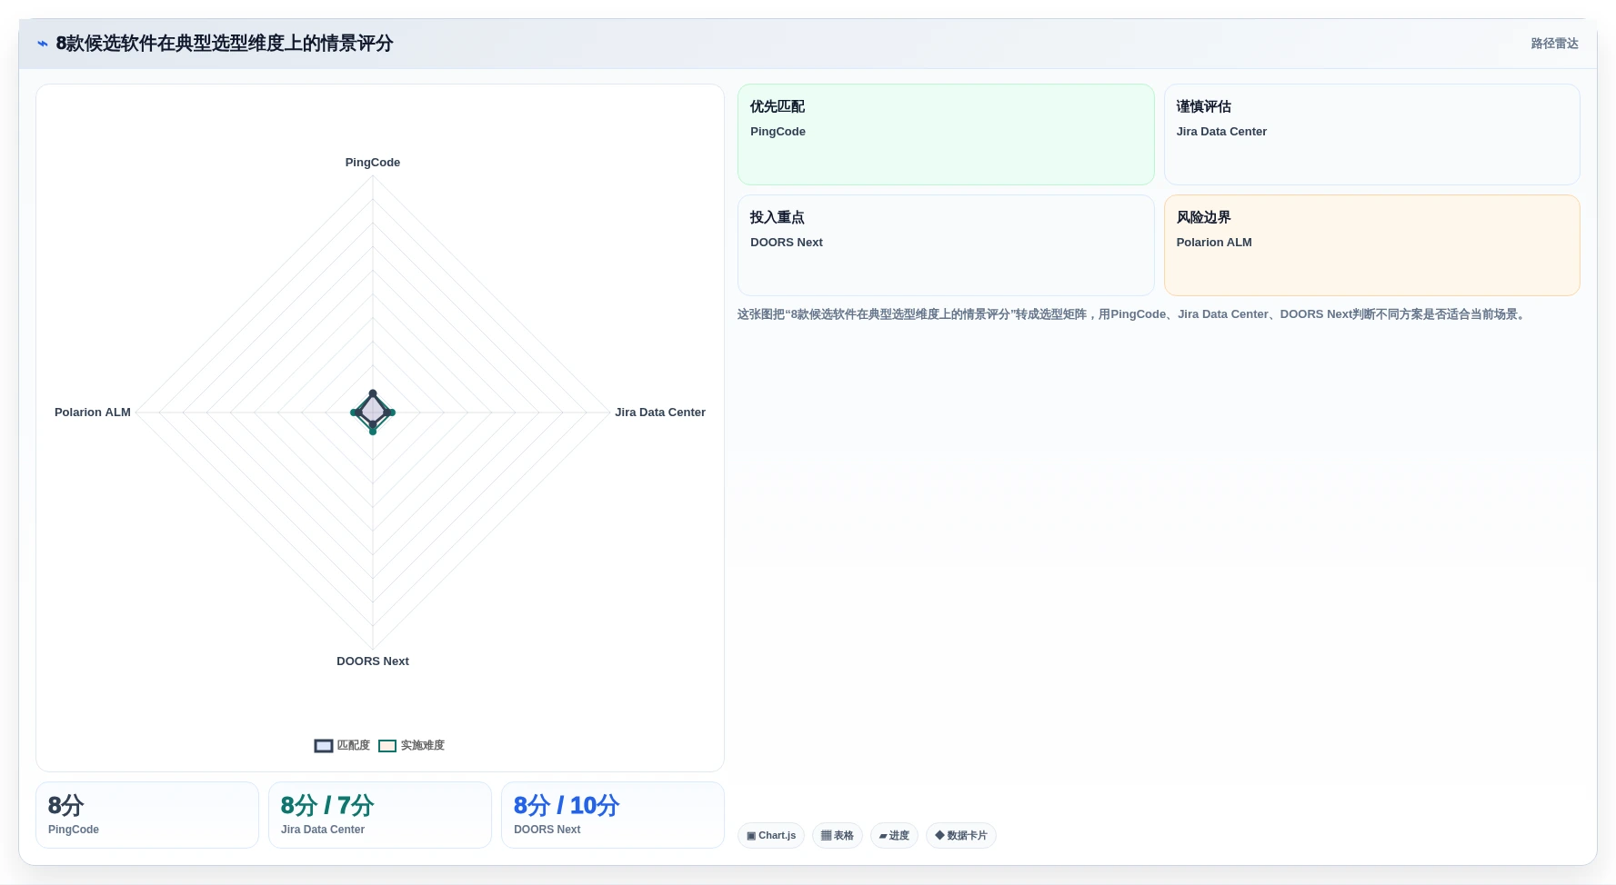
Task: Click the 8分 PingCode score card
Action: click(x=147, y=815)
